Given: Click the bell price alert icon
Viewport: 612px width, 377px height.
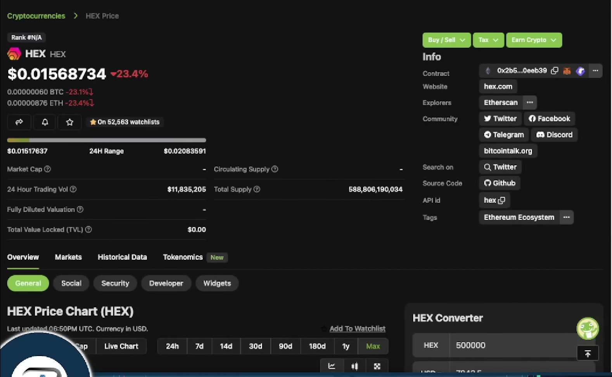Looking at the screenshot, I should (45, 122).
